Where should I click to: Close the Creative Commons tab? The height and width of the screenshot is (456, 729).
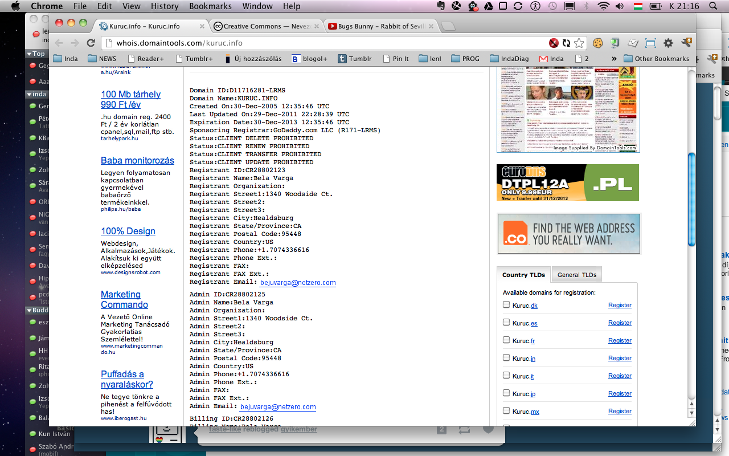pyautogui.click(x=318, y=26)
